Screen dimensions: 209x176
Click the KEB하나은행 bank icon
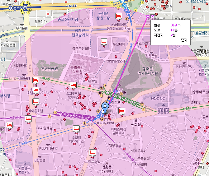(48, 144)
